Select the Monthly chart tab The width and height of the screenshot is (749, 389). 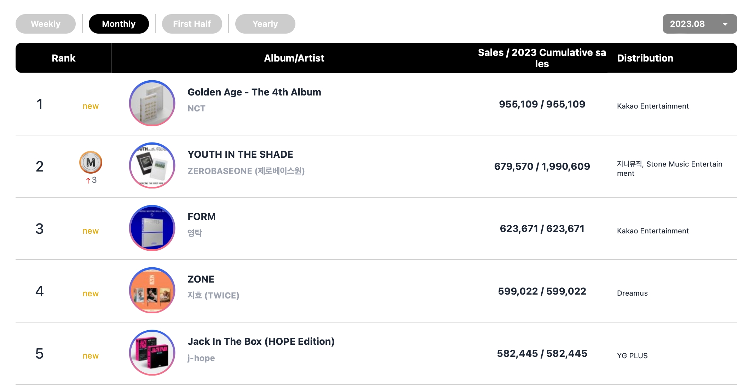[x=119, y=24]
